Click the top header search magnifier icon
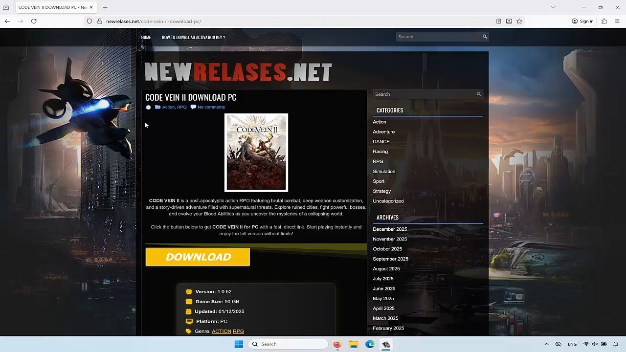Screen dimensions: 626x352 pos(485,37)
